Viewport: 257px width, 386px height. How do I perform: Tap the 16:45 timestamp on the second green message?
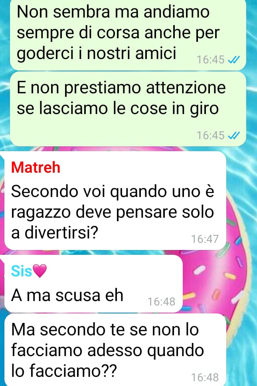(210, 135)
